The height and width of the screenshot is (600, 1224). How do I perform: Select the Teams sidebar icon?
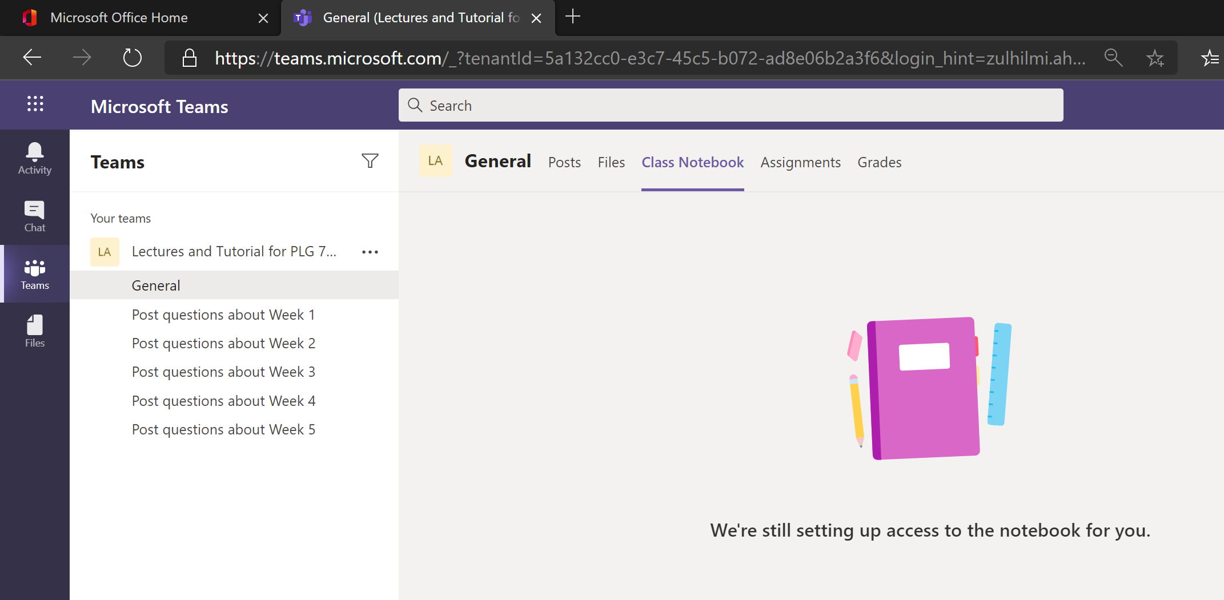click(x=35, y=274)
